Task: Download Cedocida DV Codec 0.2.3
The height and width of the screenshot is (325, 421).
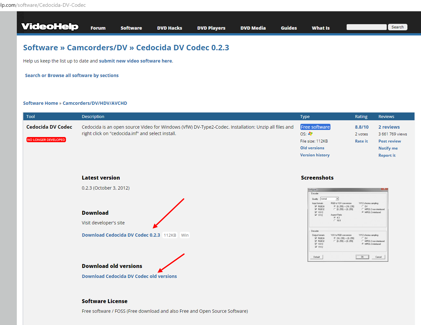Action: pyautogui.click(x=121, y=235)
